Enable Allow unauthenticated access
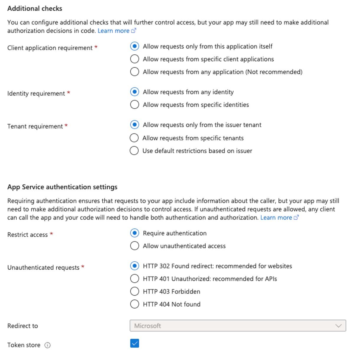Image resolution: width=354 pixels, height=355 pixels. tap(135, 245)
